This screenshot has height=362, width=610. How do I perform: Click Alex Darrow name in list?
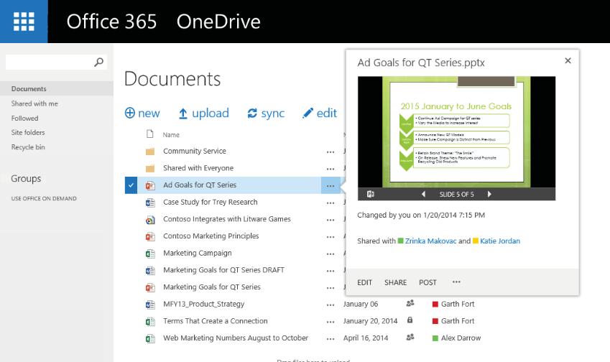[x=461, y=338]
